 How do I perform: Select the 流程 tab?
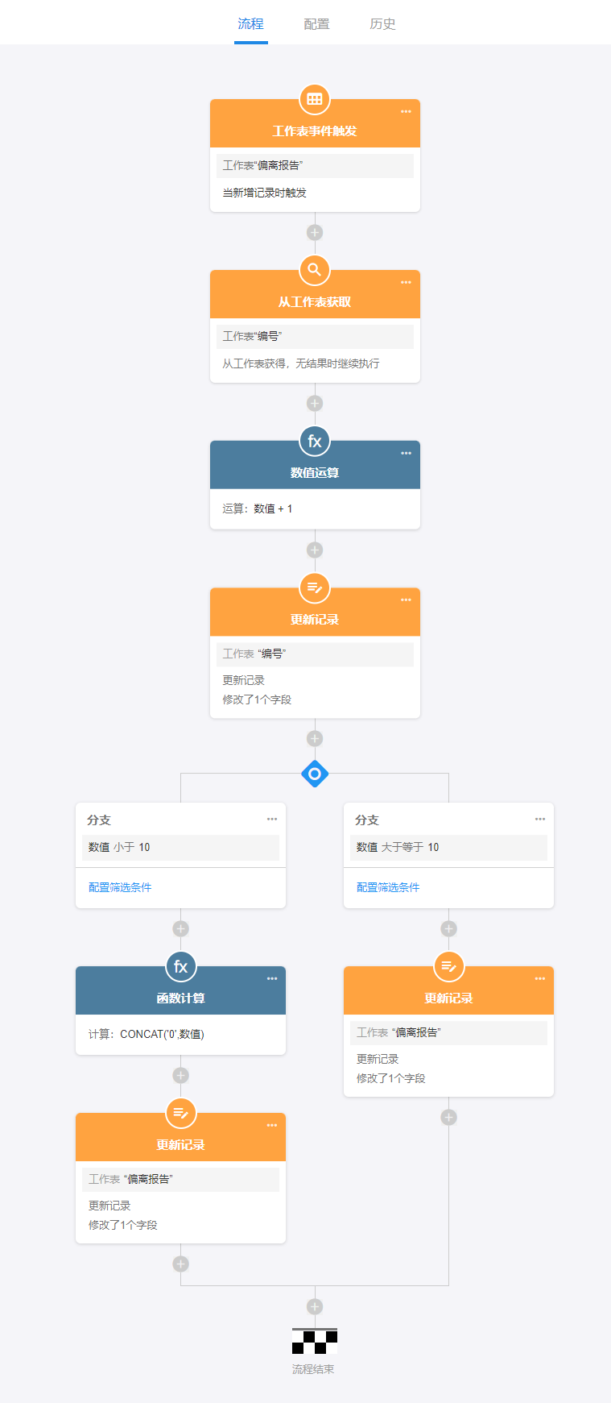(x=250, y=24)
